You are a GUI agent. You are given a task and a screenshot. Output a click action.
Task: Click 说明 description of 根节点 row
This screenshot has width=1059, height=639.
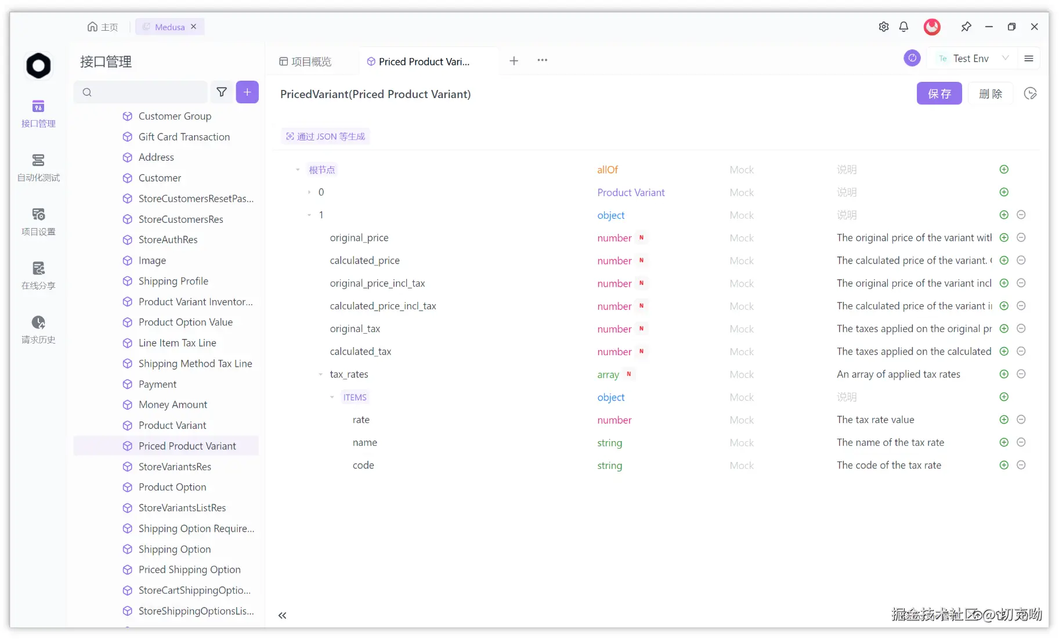pos(847,169)
